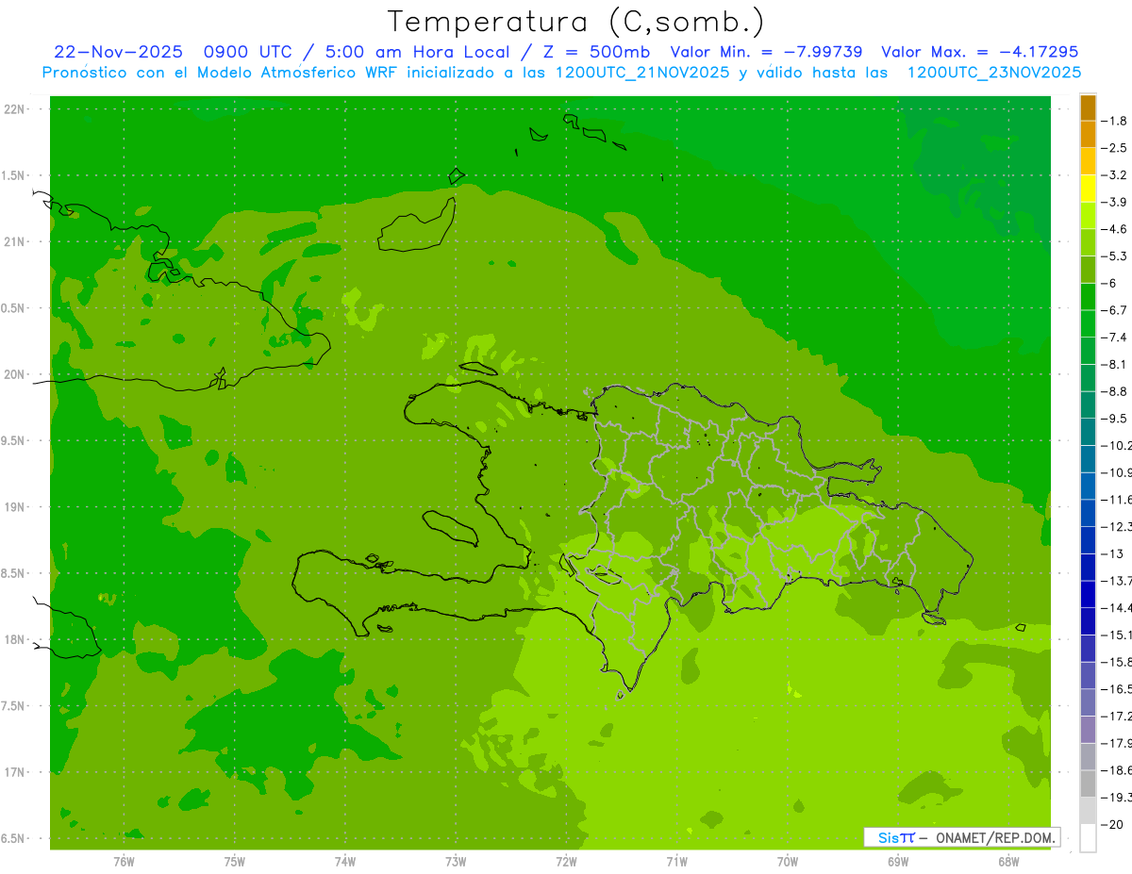Click the '76W' longitude axis label

pyautogui.click(x=124, y=861)
